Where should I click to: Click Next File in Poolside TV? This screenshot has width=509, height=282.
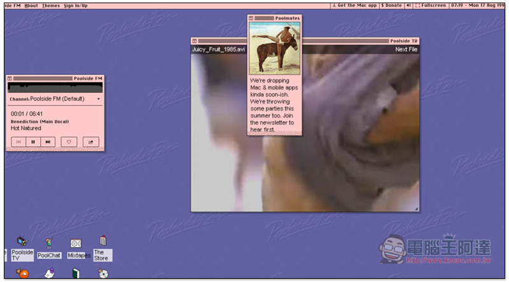point(406,50)
